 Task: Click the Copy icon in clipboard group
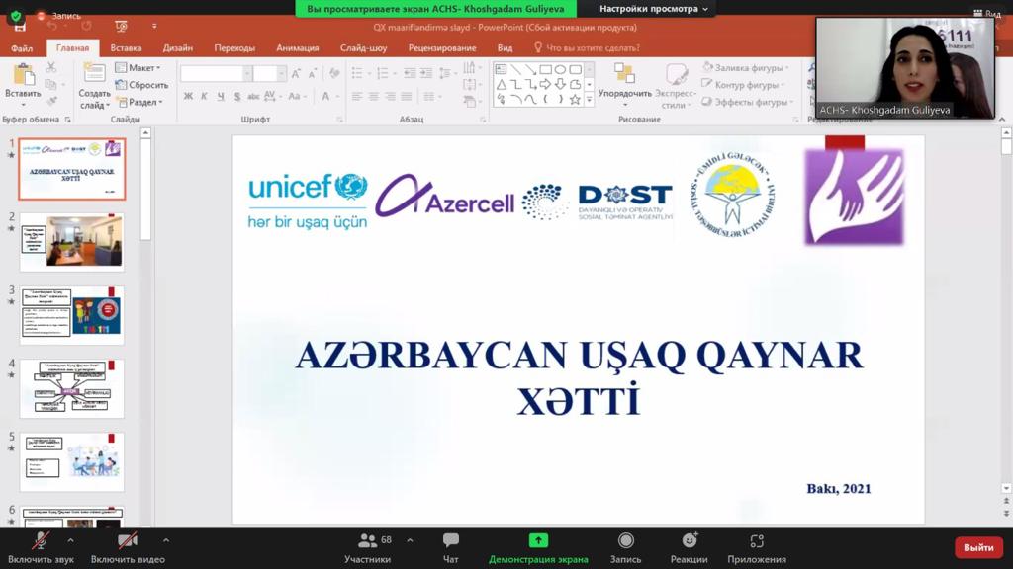(x=51, y=85)
